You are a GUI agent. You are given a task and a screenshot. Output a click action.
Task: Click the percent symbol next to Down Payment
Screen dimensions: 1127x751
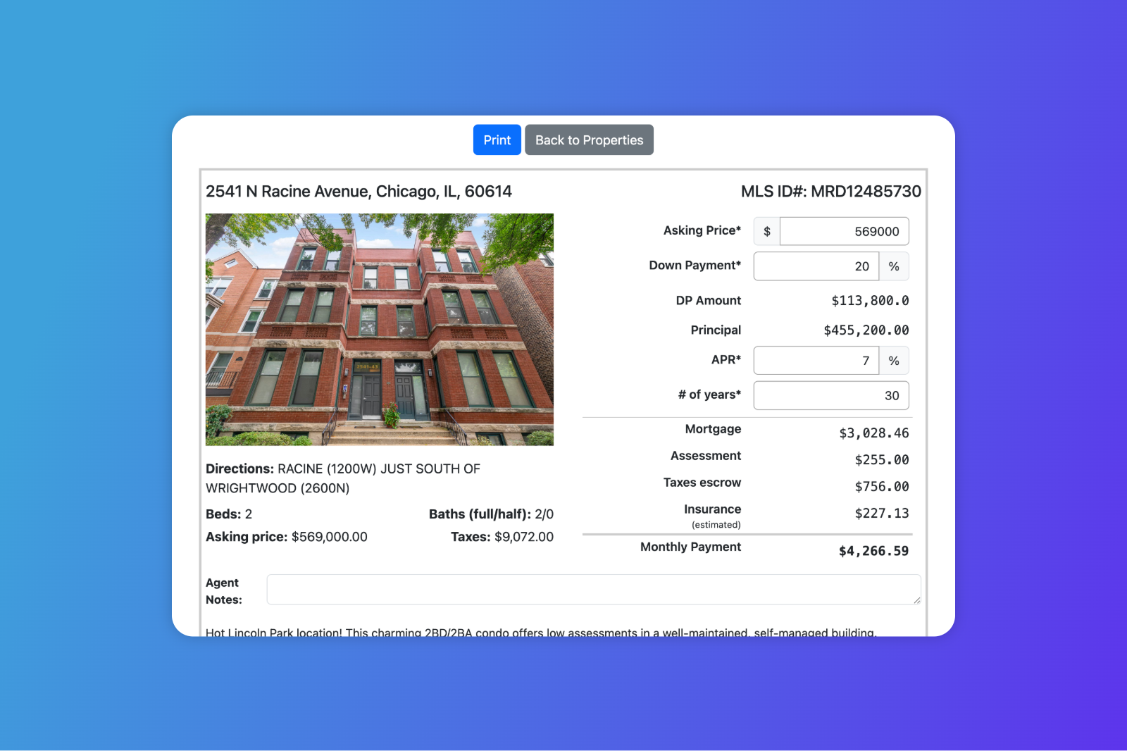pyautogui.click(x=894, y=266)
